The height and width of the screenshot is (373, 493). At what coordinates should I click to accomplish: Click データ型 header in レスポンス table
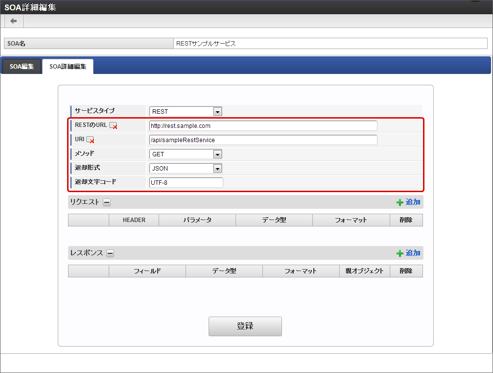click(x=224, y=271)
